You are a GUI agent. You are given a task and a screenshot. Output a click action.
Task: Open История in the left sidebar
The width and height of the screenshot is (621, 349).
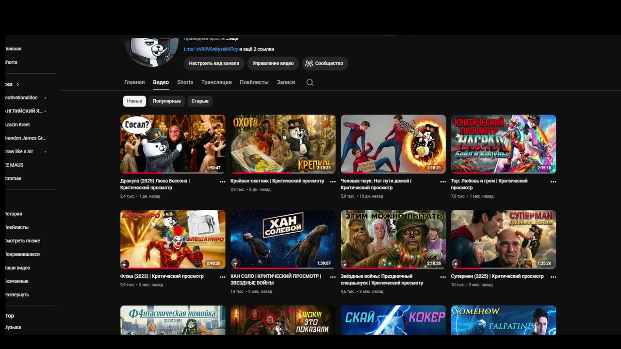coord(14,214)
